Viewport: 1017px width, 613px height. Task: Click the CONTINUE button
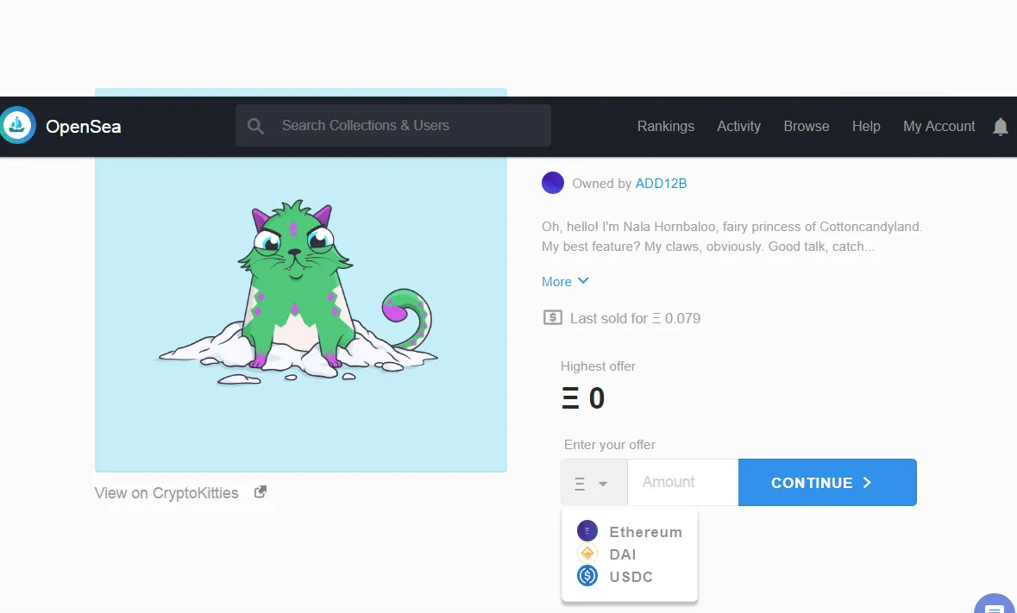pos(827,483)
